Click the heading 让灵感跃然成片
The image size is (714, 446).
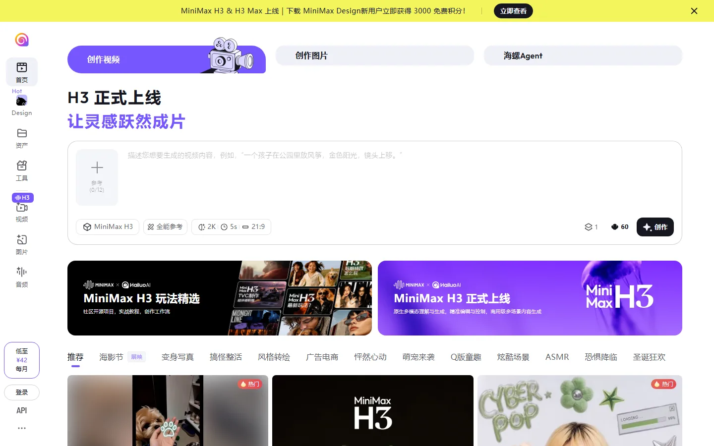(126, 121)
